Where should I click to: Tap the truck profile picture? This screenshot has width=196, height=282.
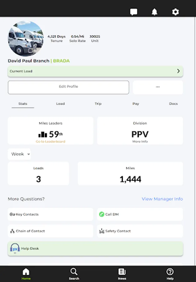point(25,39)
